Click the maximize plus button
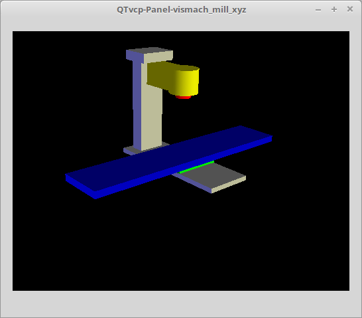The height and width of the screenshot is (318, 362). pos(334,9)
